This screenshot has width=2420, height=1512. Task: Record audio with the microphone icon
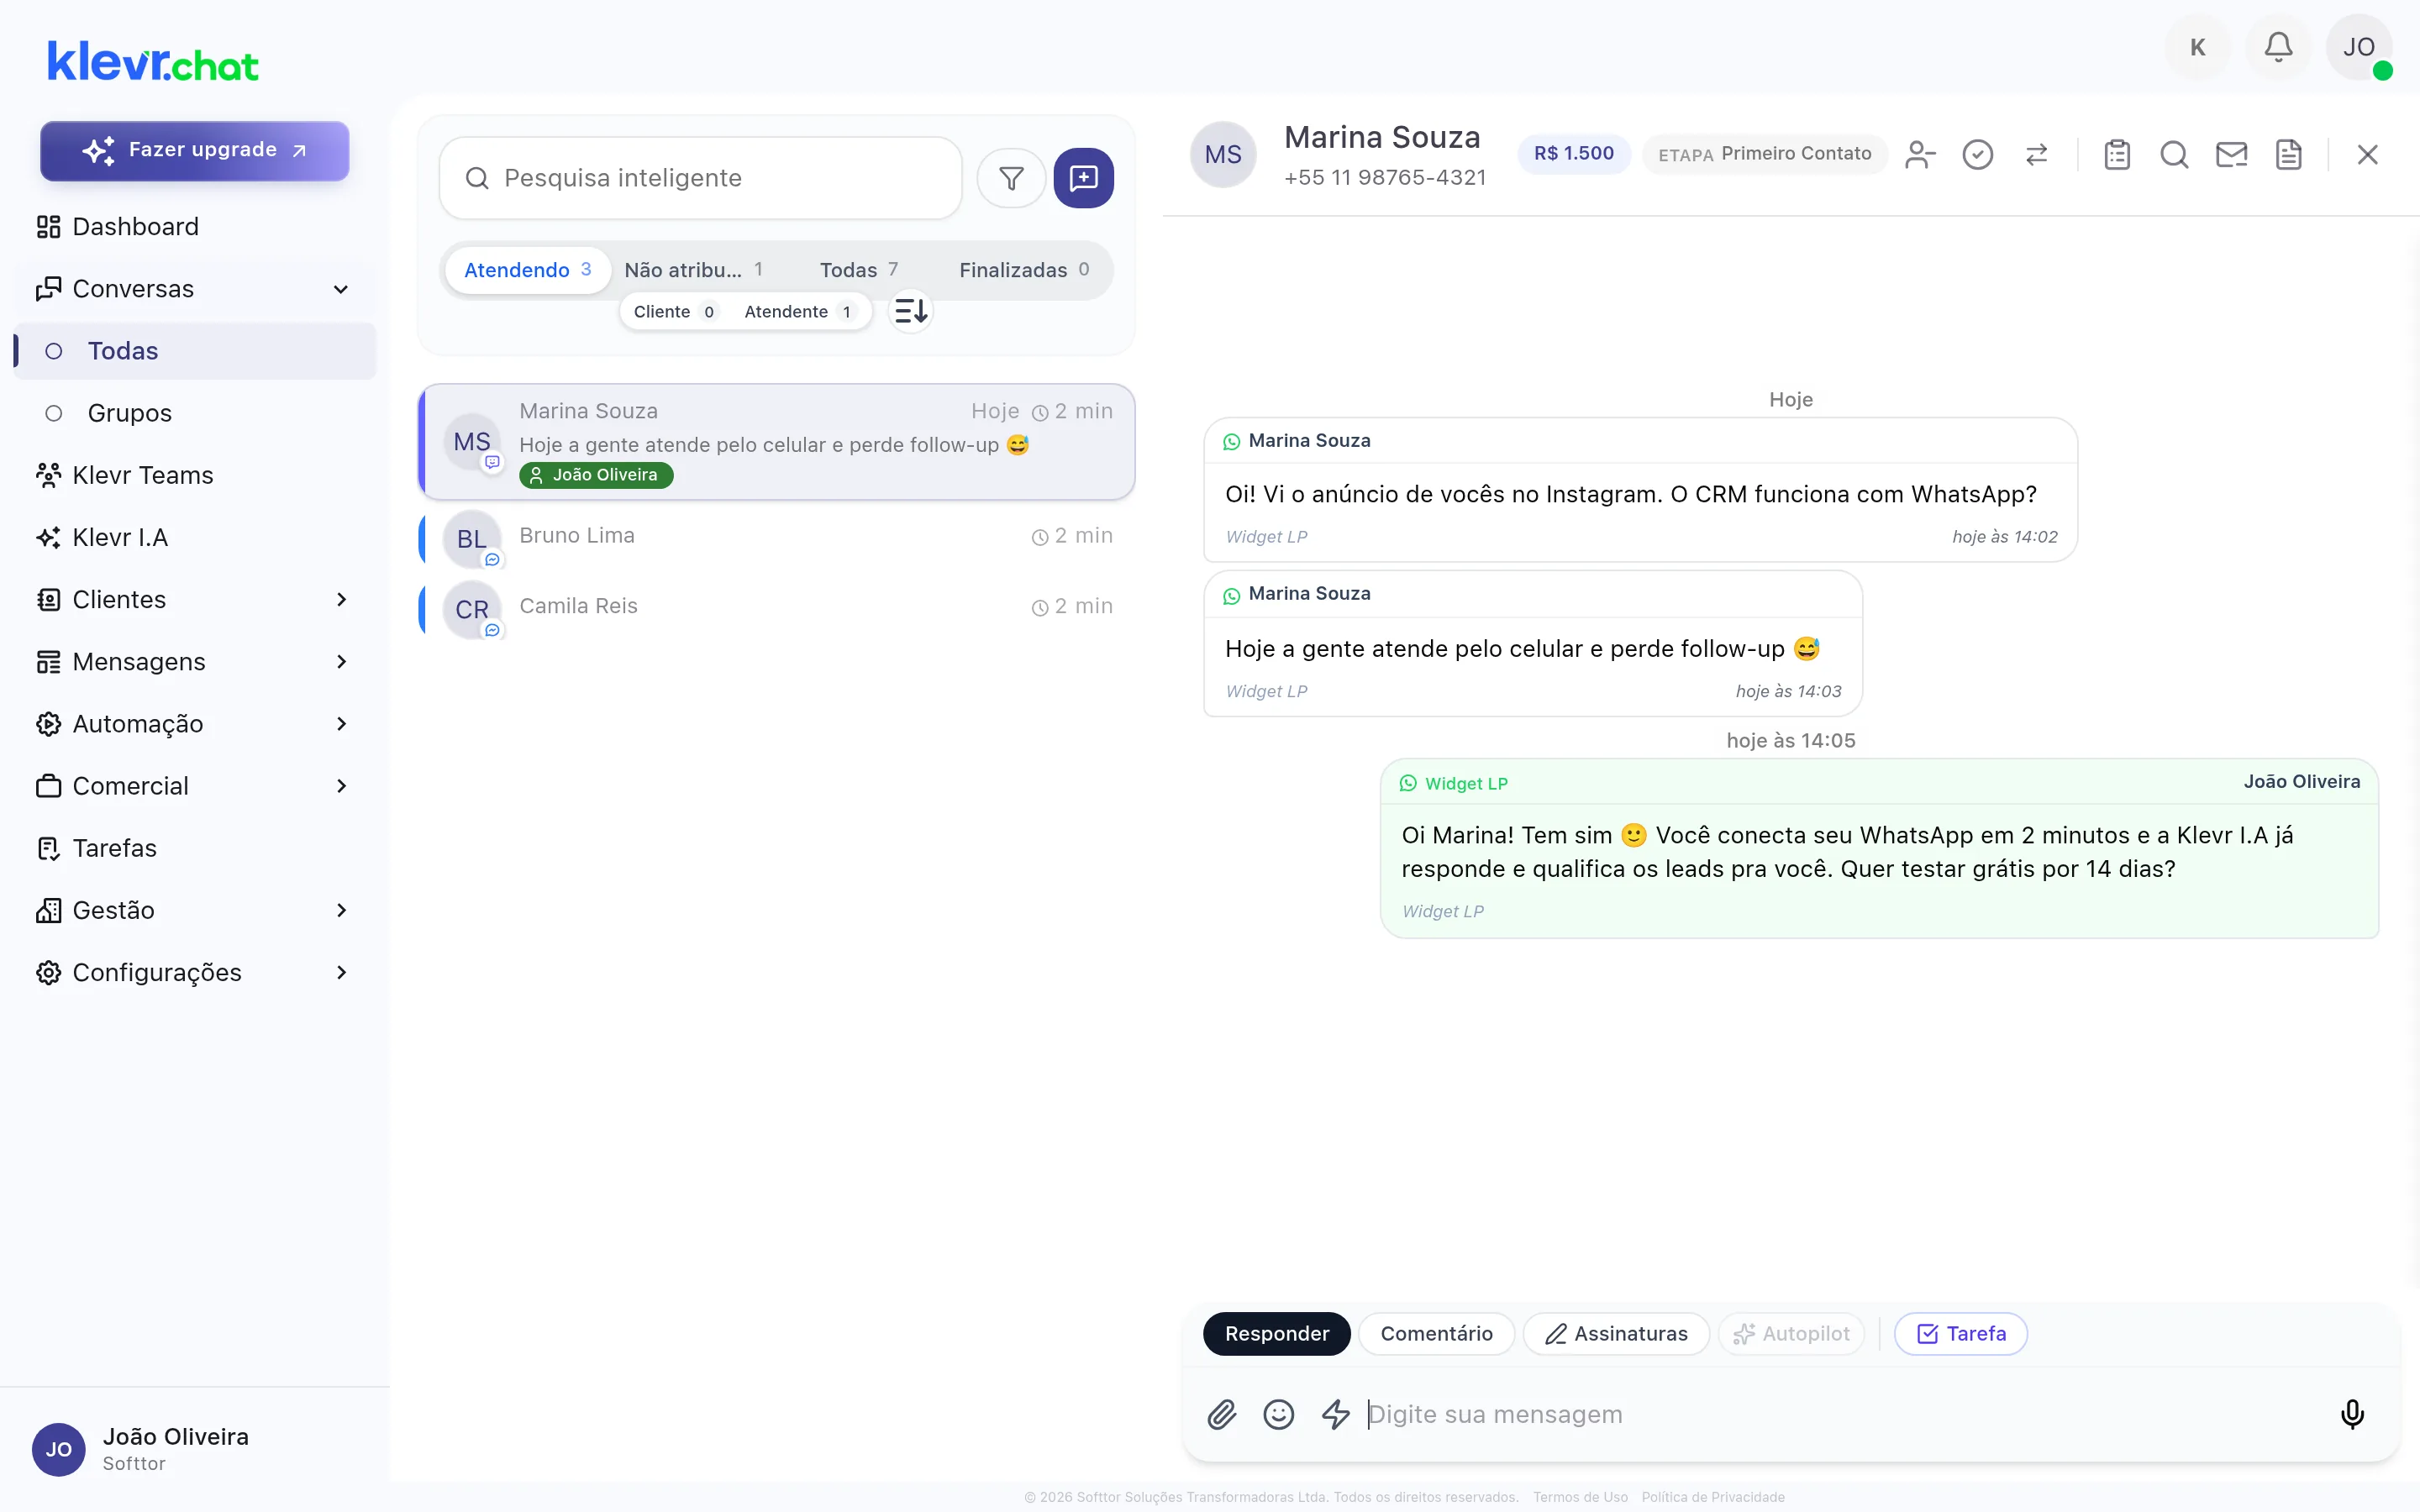tap(2352, 1414)
